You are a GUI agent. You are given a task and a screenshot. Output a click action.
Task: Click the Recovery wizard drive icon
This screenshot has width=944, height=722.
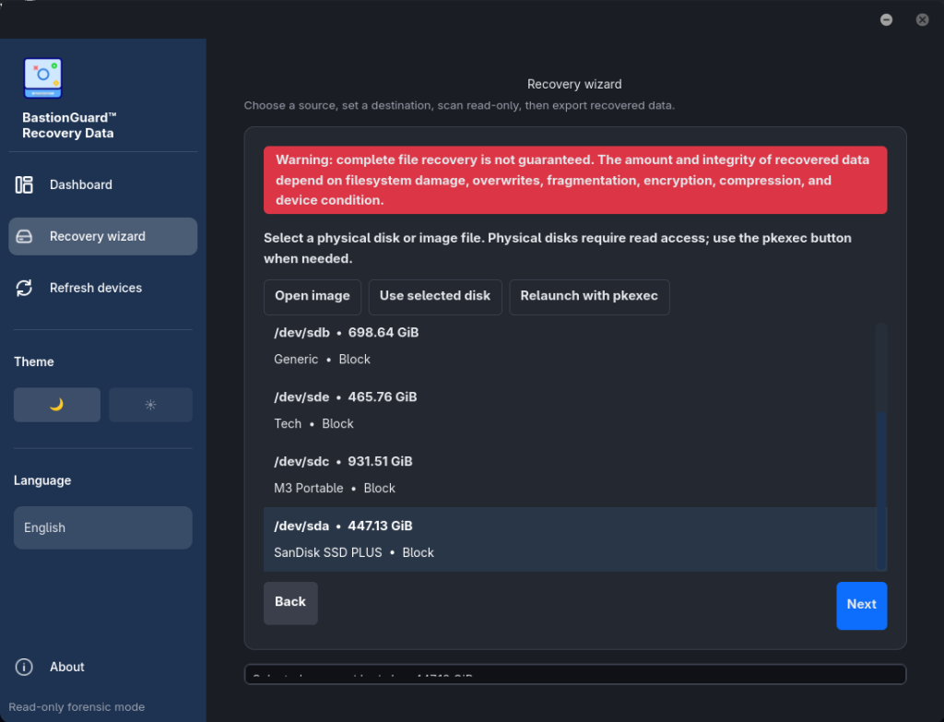(x=24, y=237)
